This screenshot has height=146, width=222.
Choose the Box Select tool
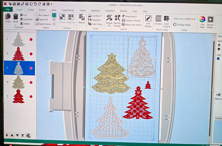42,15
